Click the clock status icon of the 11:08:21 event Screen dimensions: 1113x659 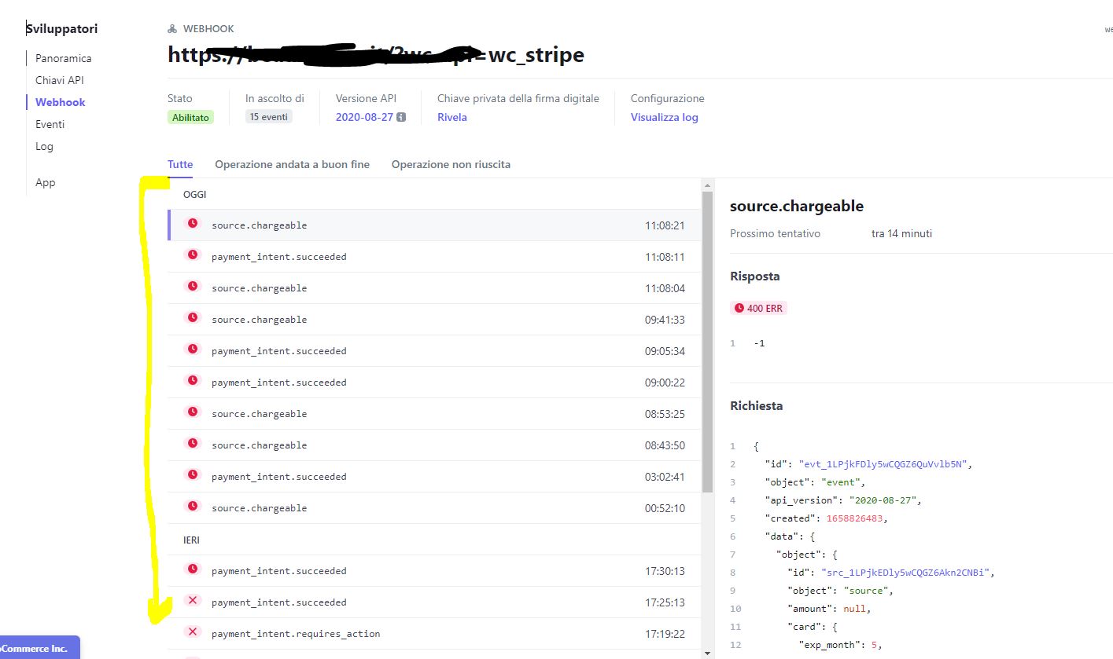tap(192, 224)
